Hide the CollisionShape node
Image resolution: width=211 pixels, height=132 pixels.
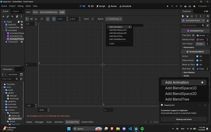22,28
